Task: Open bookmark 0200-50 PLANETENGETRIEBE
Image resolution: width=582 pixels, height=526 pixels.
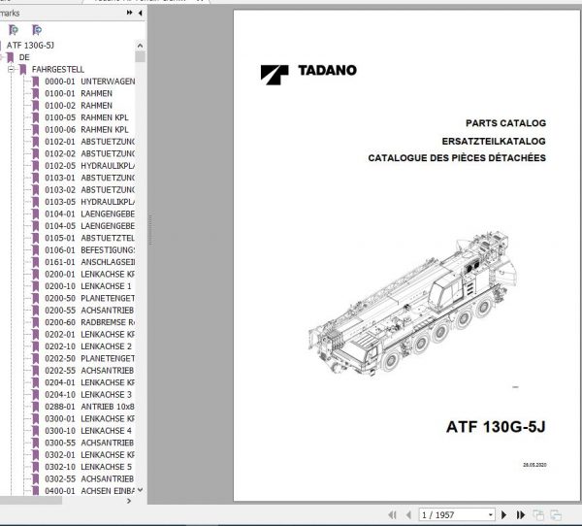Action: (x=89, y=298)
